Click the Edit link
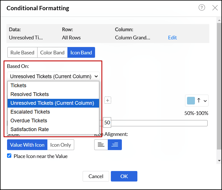The height and width of the screenshot is (190, 222). point(172,38)
